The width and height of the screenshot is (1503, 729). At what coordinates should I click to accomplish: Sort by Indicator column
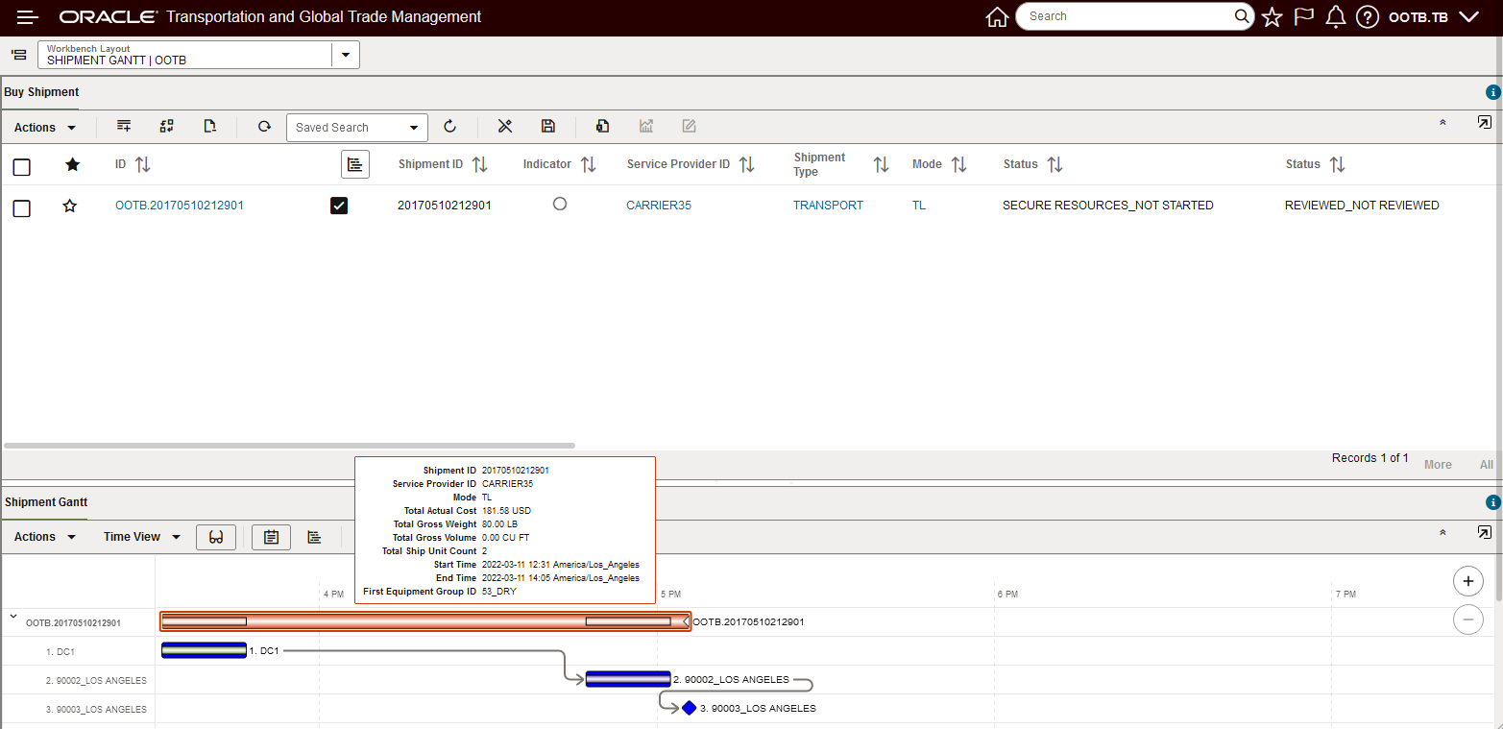tap(588, 164)
